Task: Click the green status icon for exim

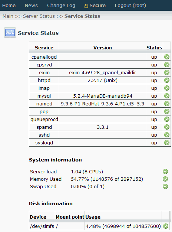Action: [167, 72]
